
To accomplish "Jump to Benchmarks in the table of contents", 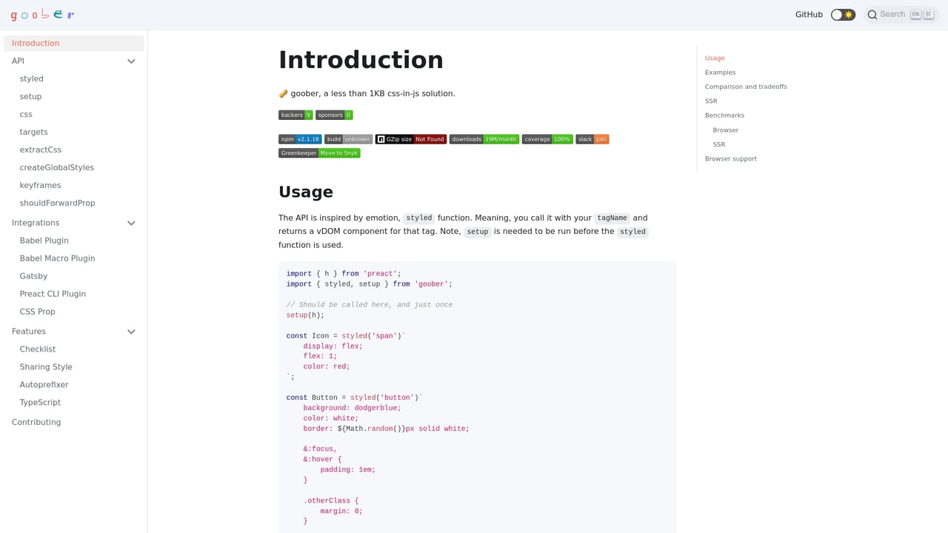I will [x=724, y=115].
